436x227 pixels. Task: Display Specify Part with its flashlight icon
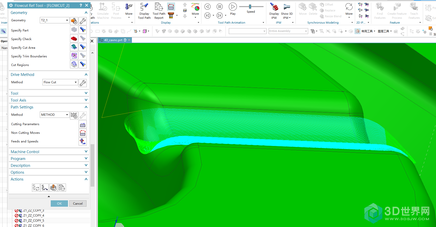coord(83,30)
